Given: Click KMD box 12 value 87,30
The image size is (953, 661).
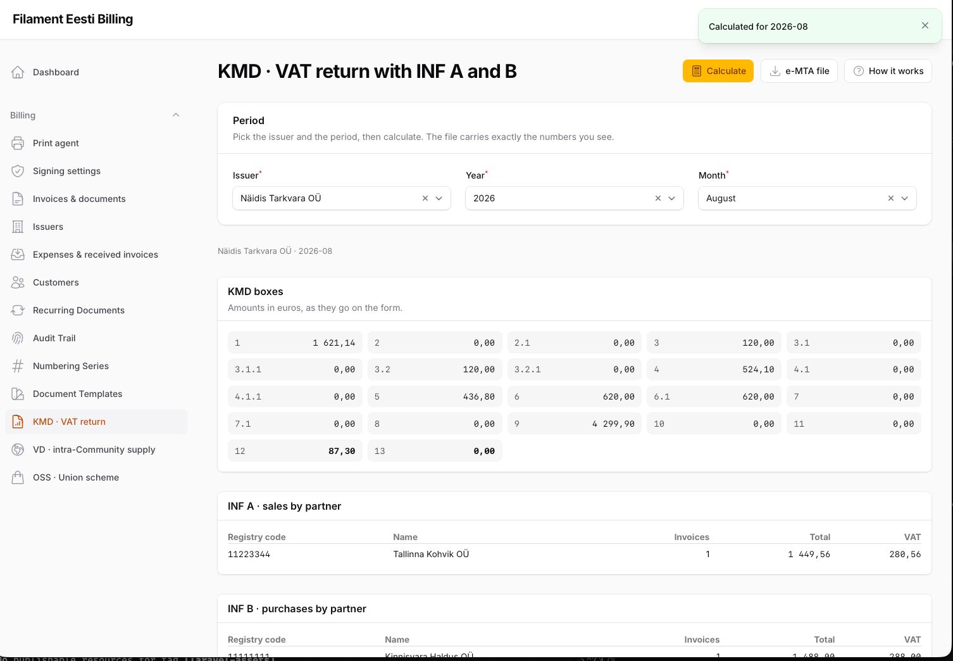Looking at the screenshot, I should (x=342, y=451).
